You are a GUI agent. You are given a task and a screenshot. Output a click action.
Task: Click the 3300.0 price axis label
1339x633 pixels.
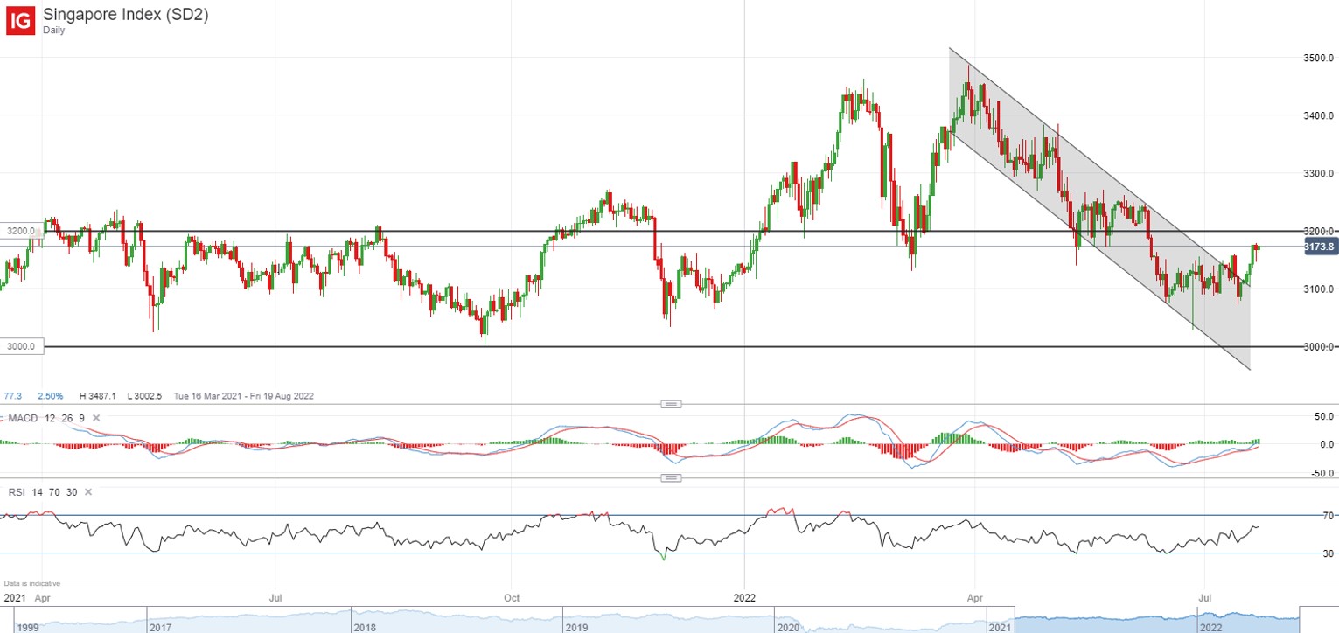(1319, 173)
